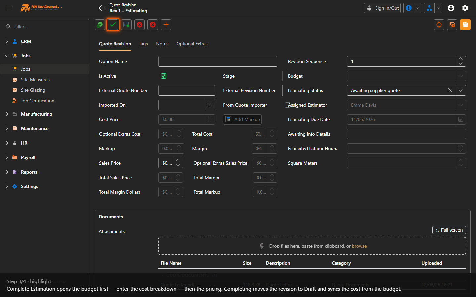Screen dimensions: 476x297
Task: Open the Estimating Due Date calendar picker
Action: point(461,119)
